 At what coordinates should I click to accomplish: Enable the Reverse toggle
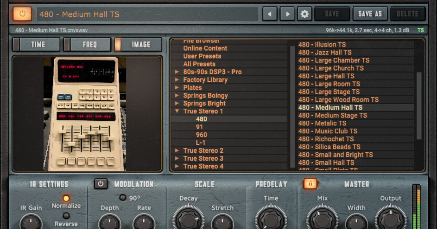66,216
